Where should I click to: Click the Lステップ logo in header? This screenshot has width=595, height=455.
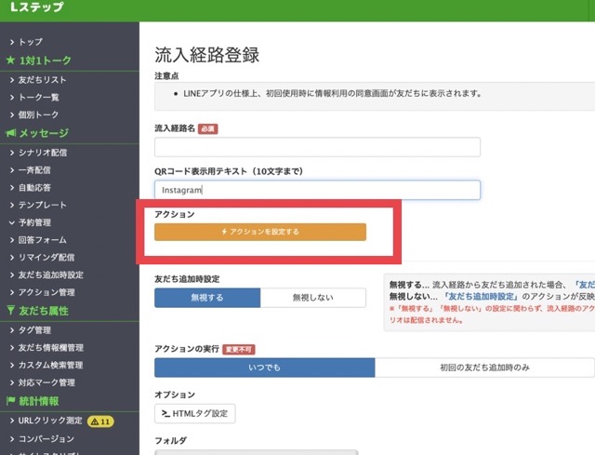click(36, 8)
